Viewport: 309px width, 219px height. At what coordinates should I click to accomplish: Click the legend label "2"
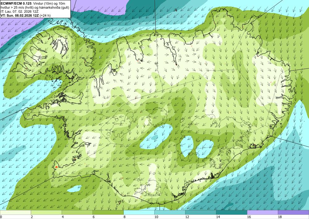pos(32,217)
